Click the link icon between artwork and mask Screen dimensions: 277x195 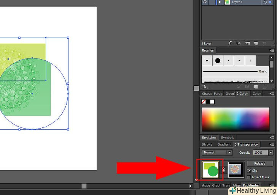(x=223, y=170)
